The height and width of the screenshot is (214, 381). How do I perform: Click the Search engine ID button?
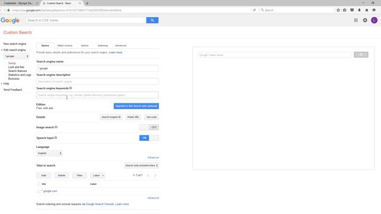111,117
